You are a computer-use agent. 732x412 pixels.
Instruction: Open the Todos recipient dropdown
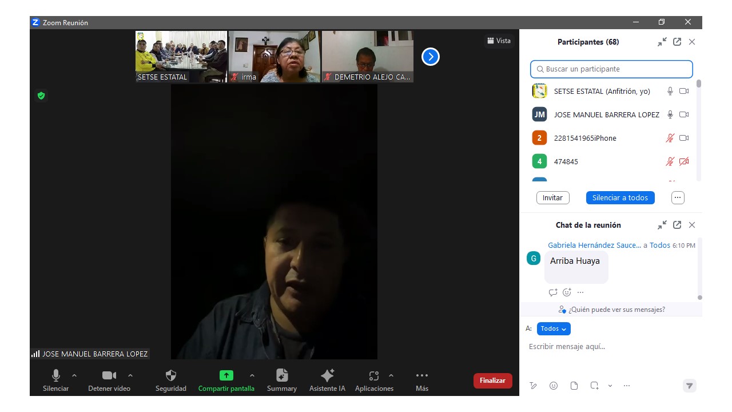(x=554, y=328)
